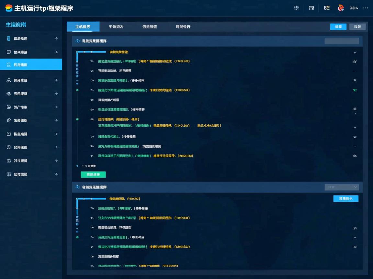Open the grid apps icon in the header
The height and width of the screenshot is (279, 373).
296,8
